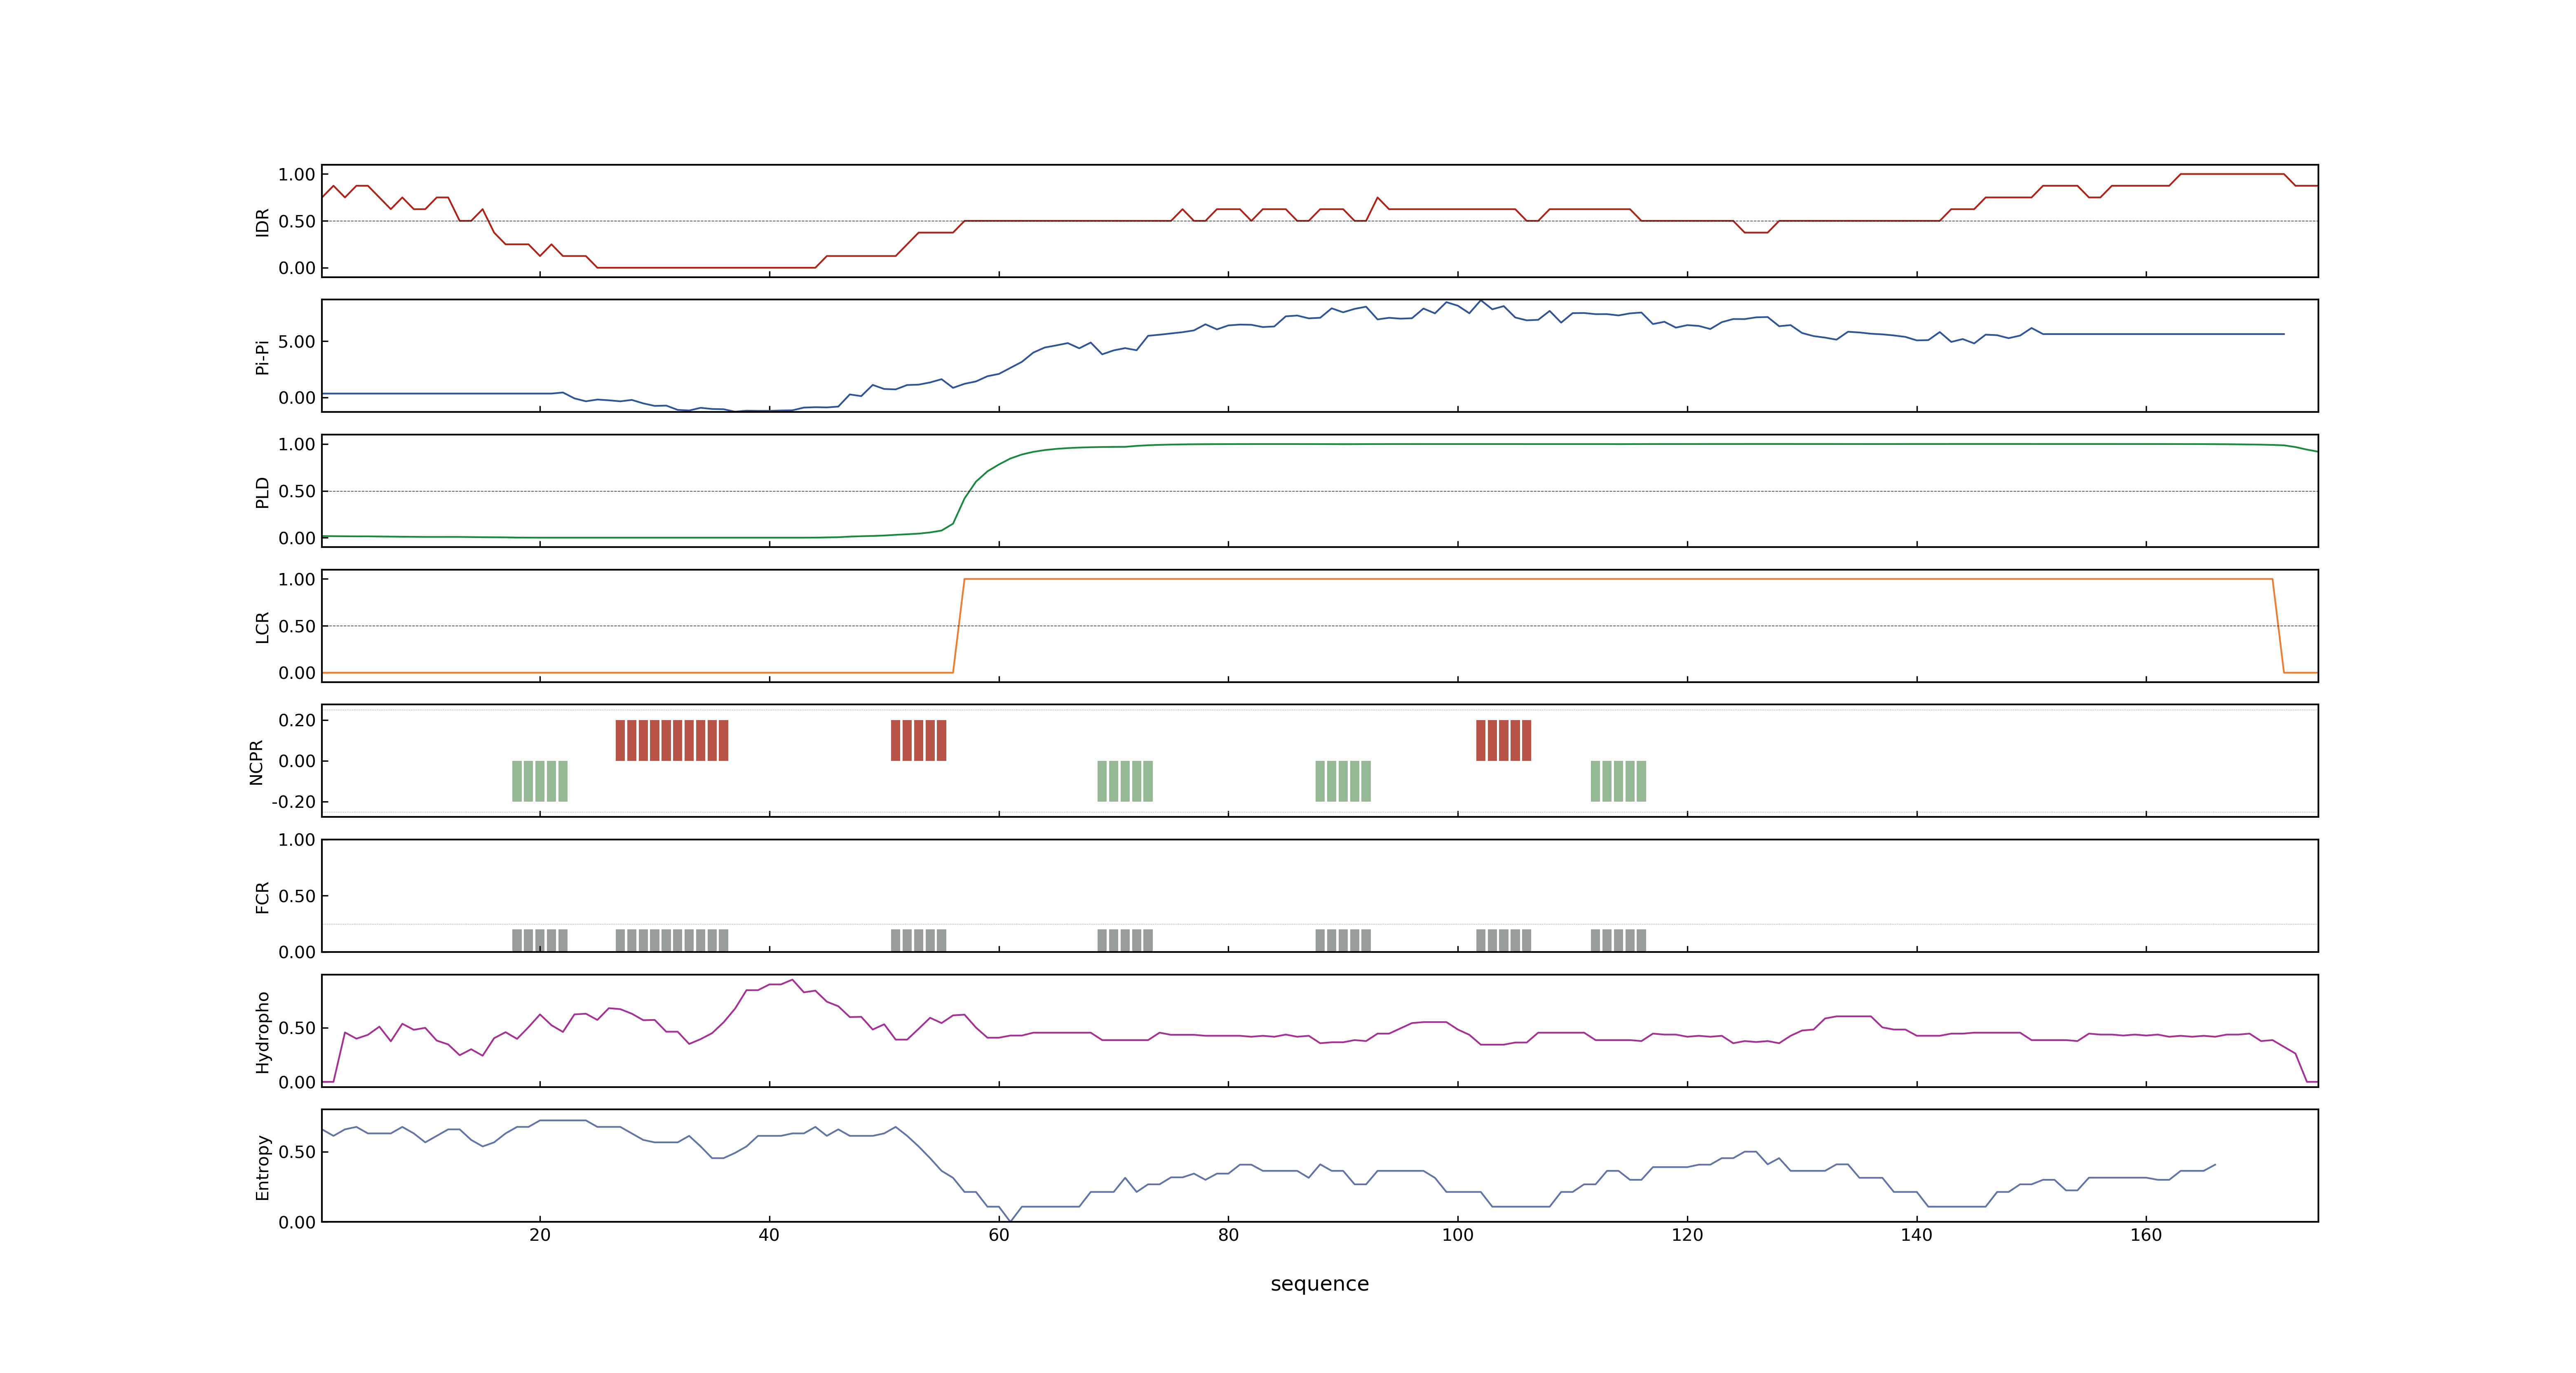Screen dimensions: 2576x1373
Task: Click the Hydropho axis label
Action: tap(262, 1032)
